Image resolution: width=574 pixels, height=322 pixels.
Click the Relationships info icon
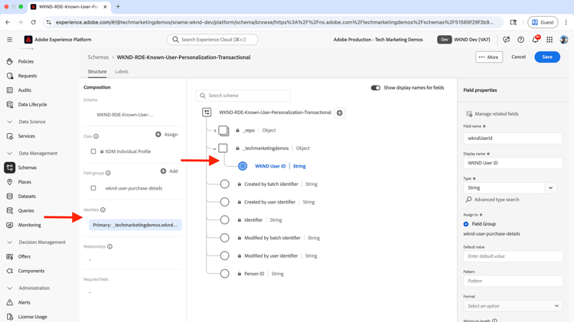click(109, 246)
